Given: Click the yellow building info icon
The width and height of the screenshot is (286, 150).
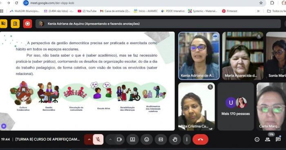Looking at the screenshot, I should [15, 24].
